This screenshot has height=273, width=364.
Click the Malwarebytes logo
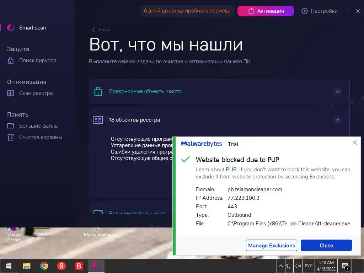tap(201, 144)
